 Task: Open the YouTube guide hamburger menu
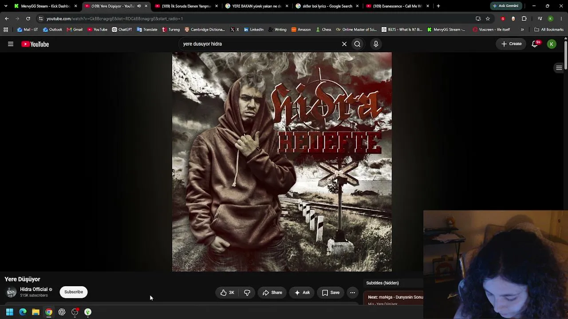coord(11,44)
